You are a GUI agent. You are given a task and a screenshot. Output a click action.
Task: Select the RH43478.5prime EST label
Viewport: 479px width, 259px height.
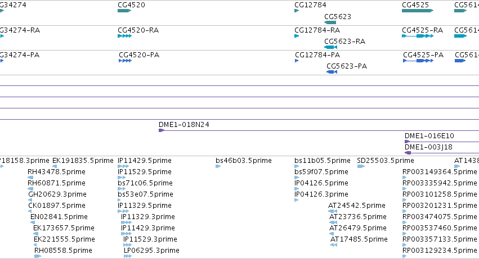point(56,172)
